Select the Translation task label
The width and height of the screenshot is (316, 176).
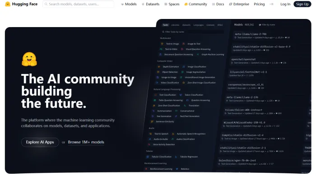[x=194, y=106]
